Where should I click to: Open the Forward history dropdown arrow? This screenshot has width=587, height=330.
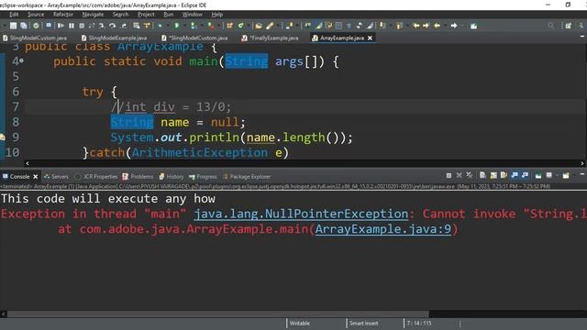(x=462, y=26)
